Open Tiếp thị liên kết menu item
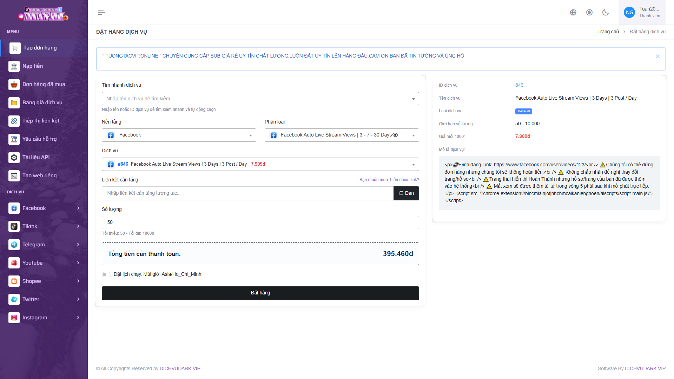The width and height of the screenshot is (674, 379). click(x=44, y=121)
